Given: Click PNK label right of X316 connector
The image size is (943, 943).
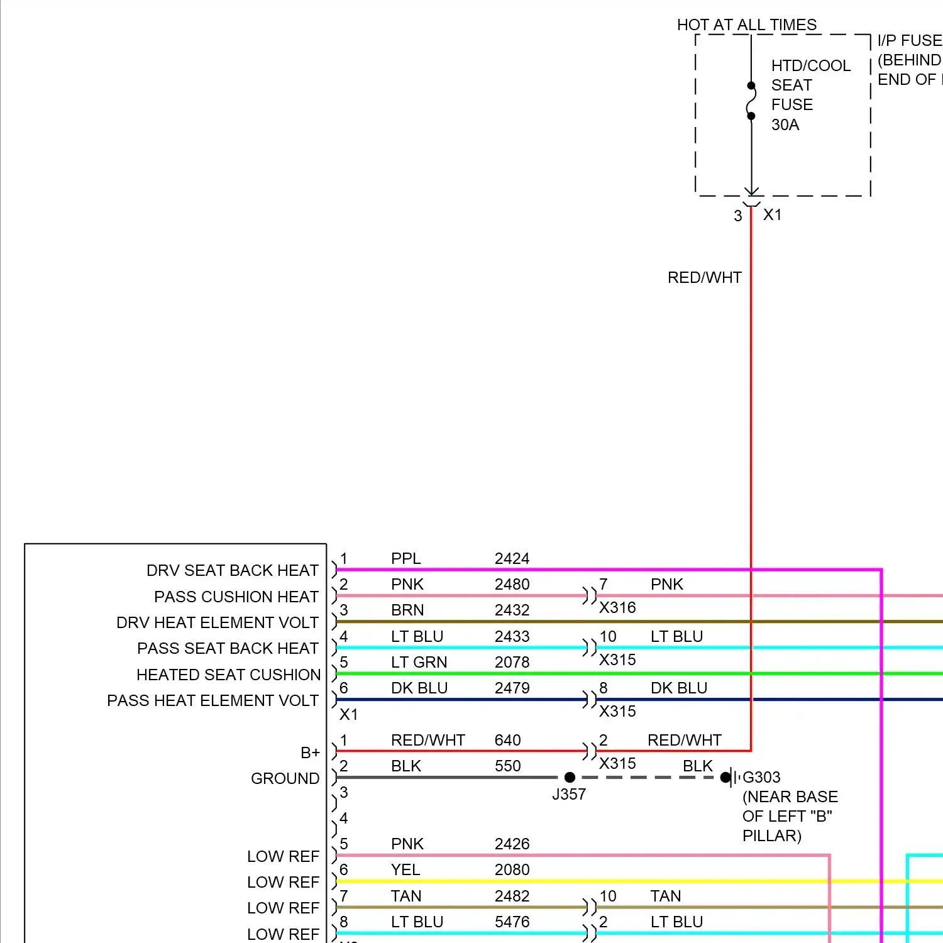Looking at the screenshot, I should (667, 584).
